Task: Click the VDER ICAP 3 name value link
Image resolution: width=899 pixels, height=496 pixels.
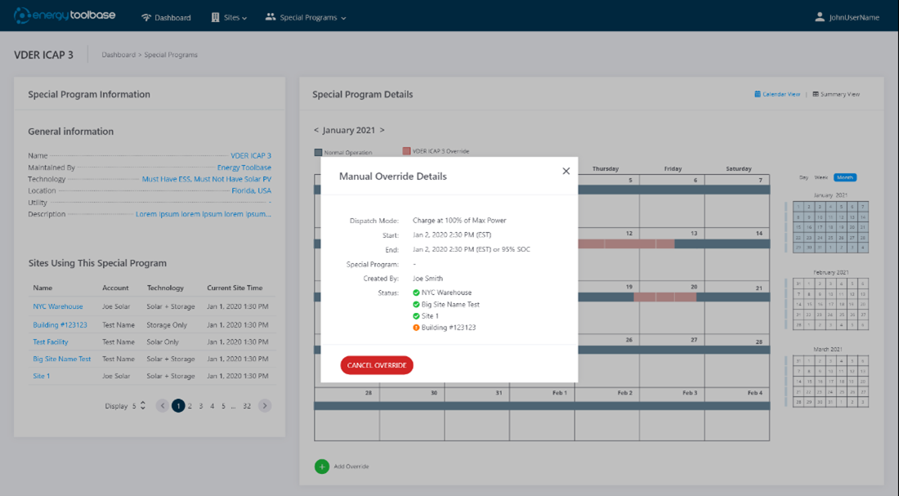Action: (x=251, y=156)
